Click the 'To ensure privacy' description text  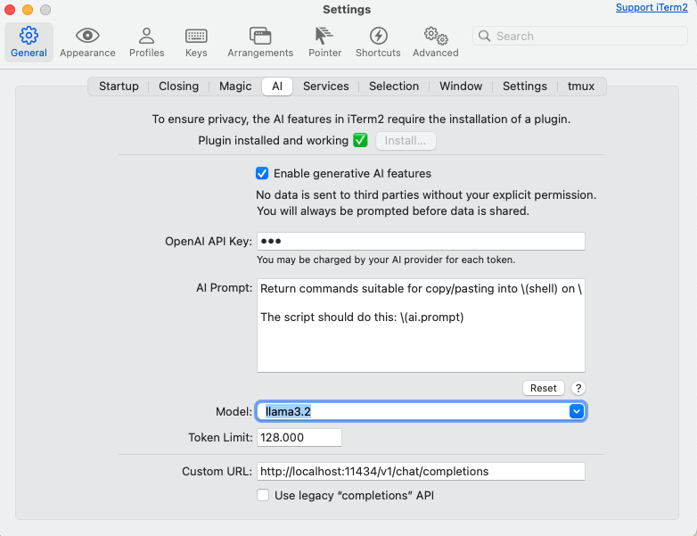361,120
